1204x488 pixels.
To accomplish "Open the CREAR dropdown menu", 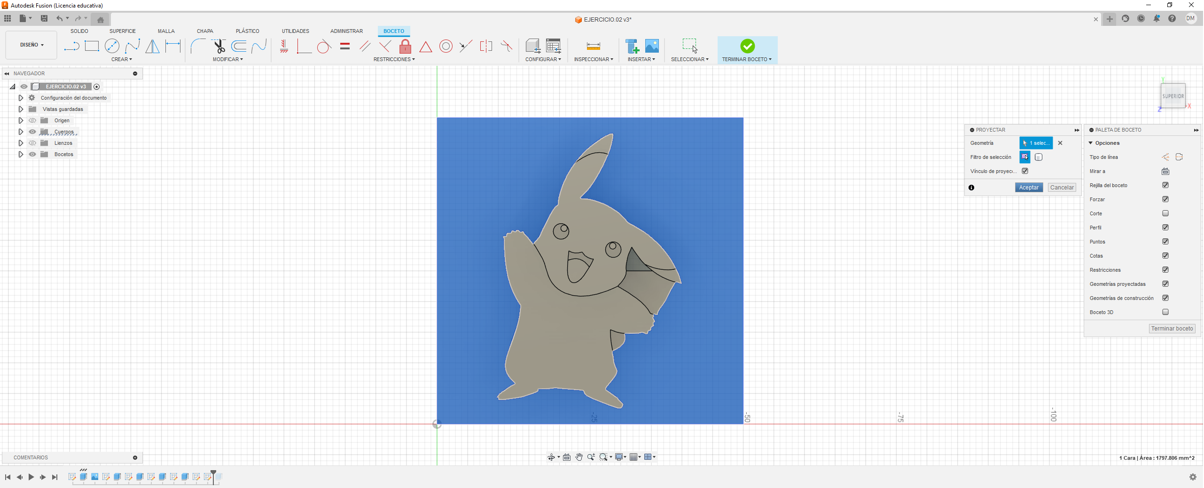I will [x=121, y=59].
